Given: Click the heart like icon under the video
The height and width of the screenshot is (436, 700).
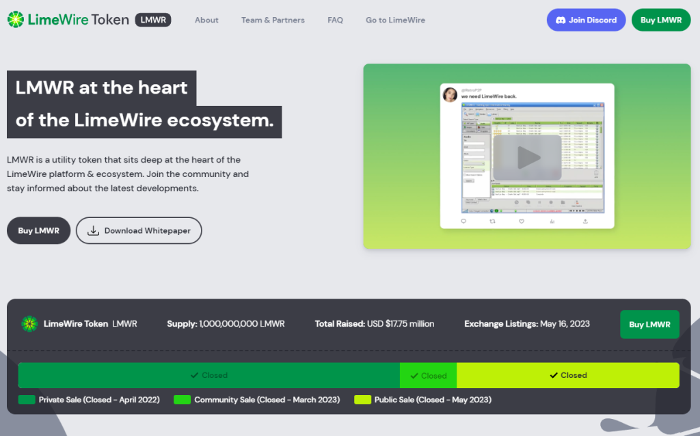Looking at the screenshot, I should coord(522,221).
